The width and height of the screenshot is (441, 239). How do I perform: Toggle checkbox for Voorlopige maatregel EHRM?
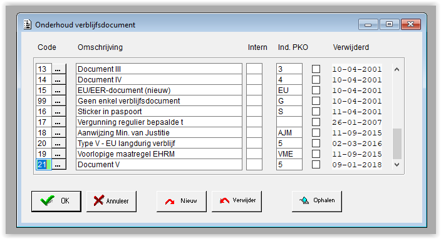[x=316, y=154]
